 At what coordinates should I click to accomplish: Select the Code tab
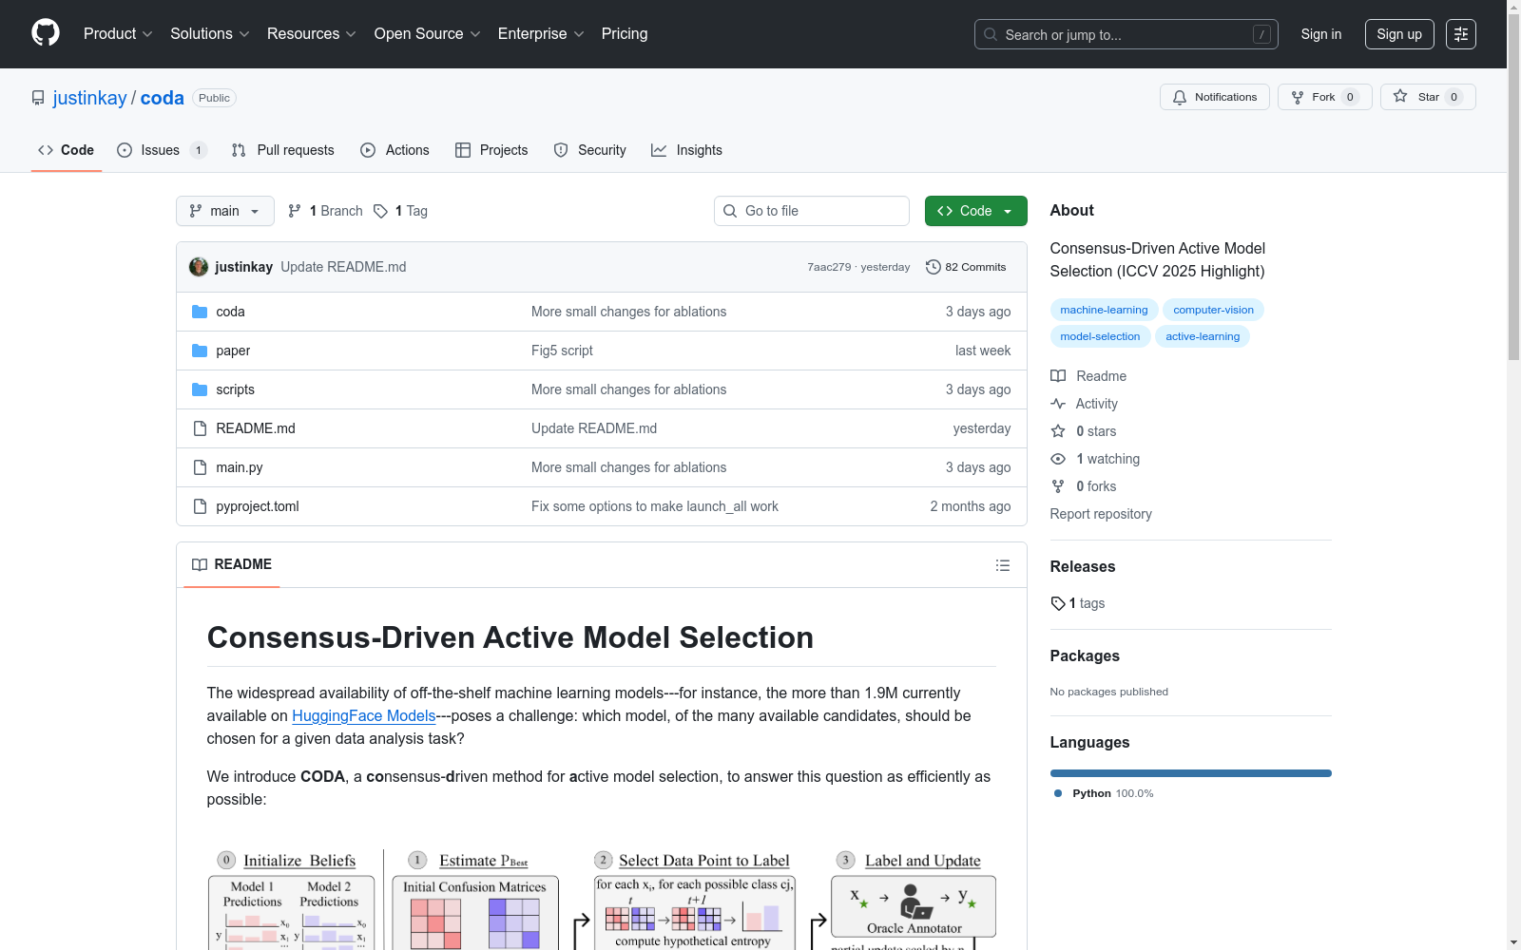[67, 150]
